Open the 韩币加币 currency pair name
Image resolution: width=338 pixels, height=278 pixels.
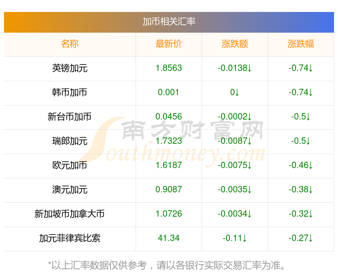70,92
